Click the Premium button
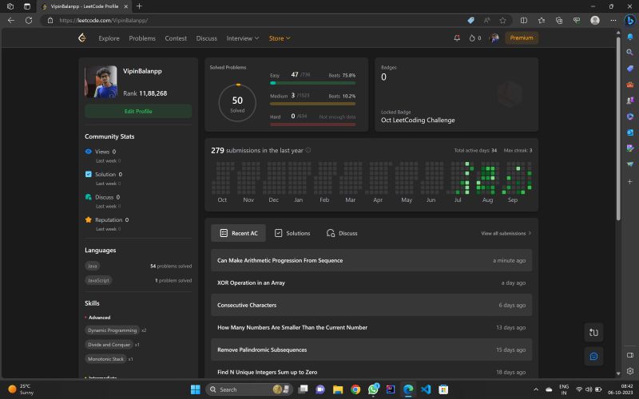Viewport: 639px width, 399px height. 522,38
